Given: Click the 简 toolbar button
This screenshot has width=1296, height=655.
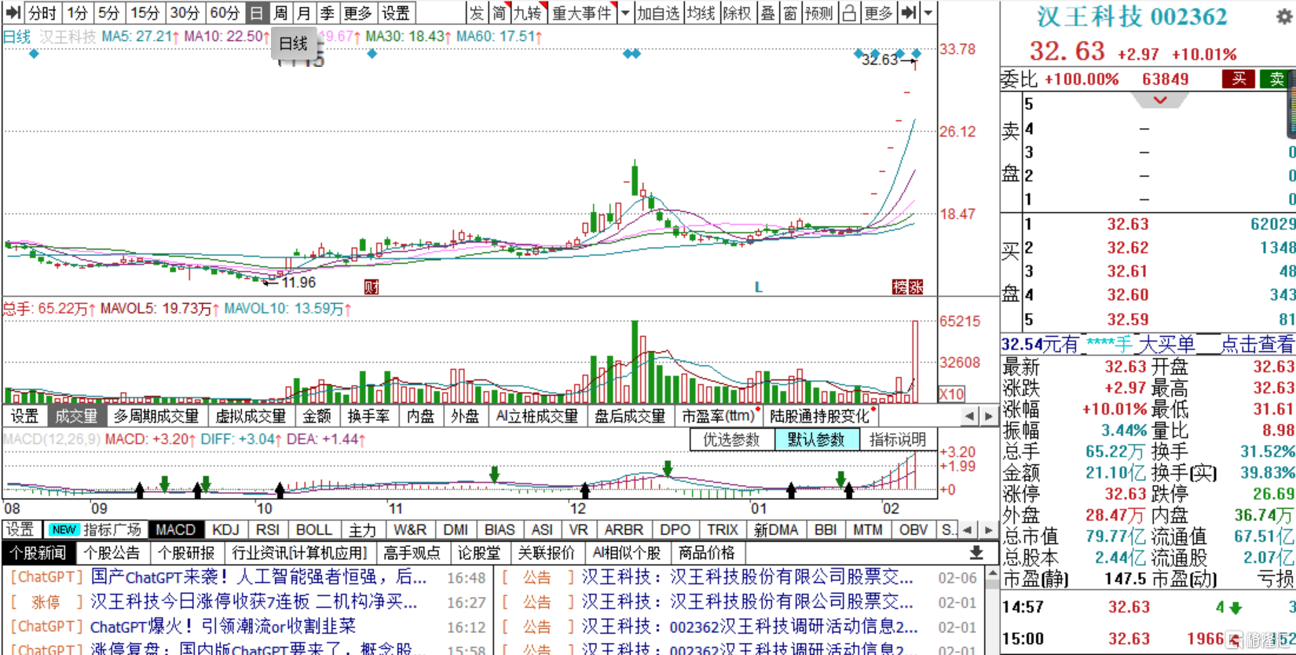Looking at the screenshot, I should click(x=500, y=13).
